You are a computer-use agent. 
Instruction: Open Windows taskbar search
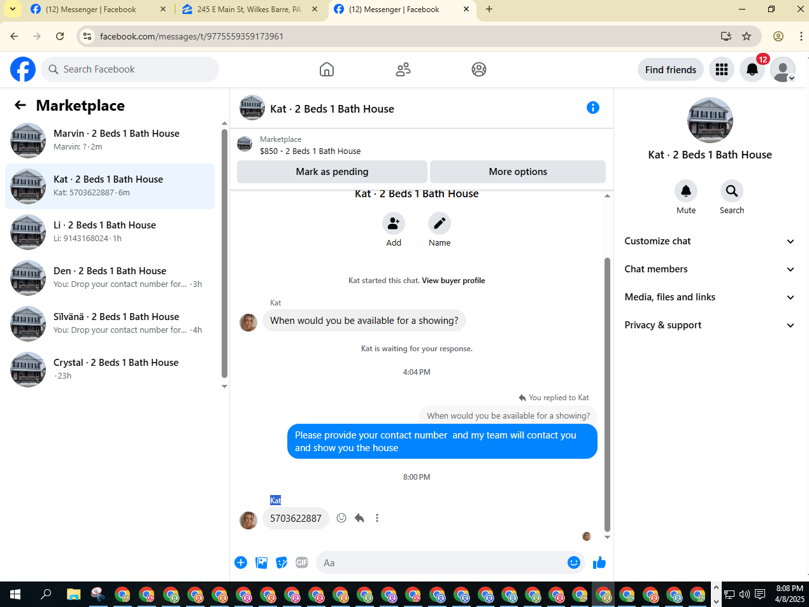pyautogui.click(x=46, y=594)
